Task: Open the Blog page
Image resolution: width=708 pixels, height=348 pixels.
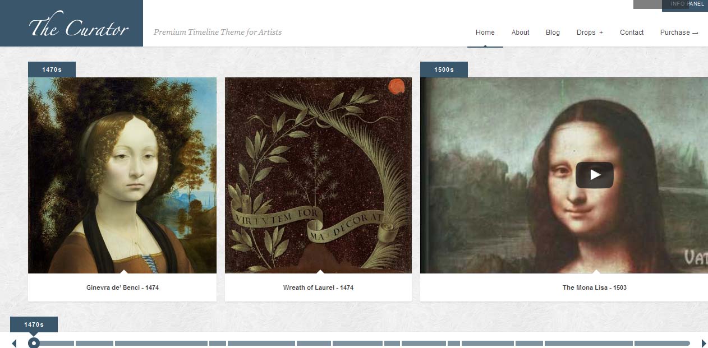Action: pyautogui.click(x=553, y=33)
